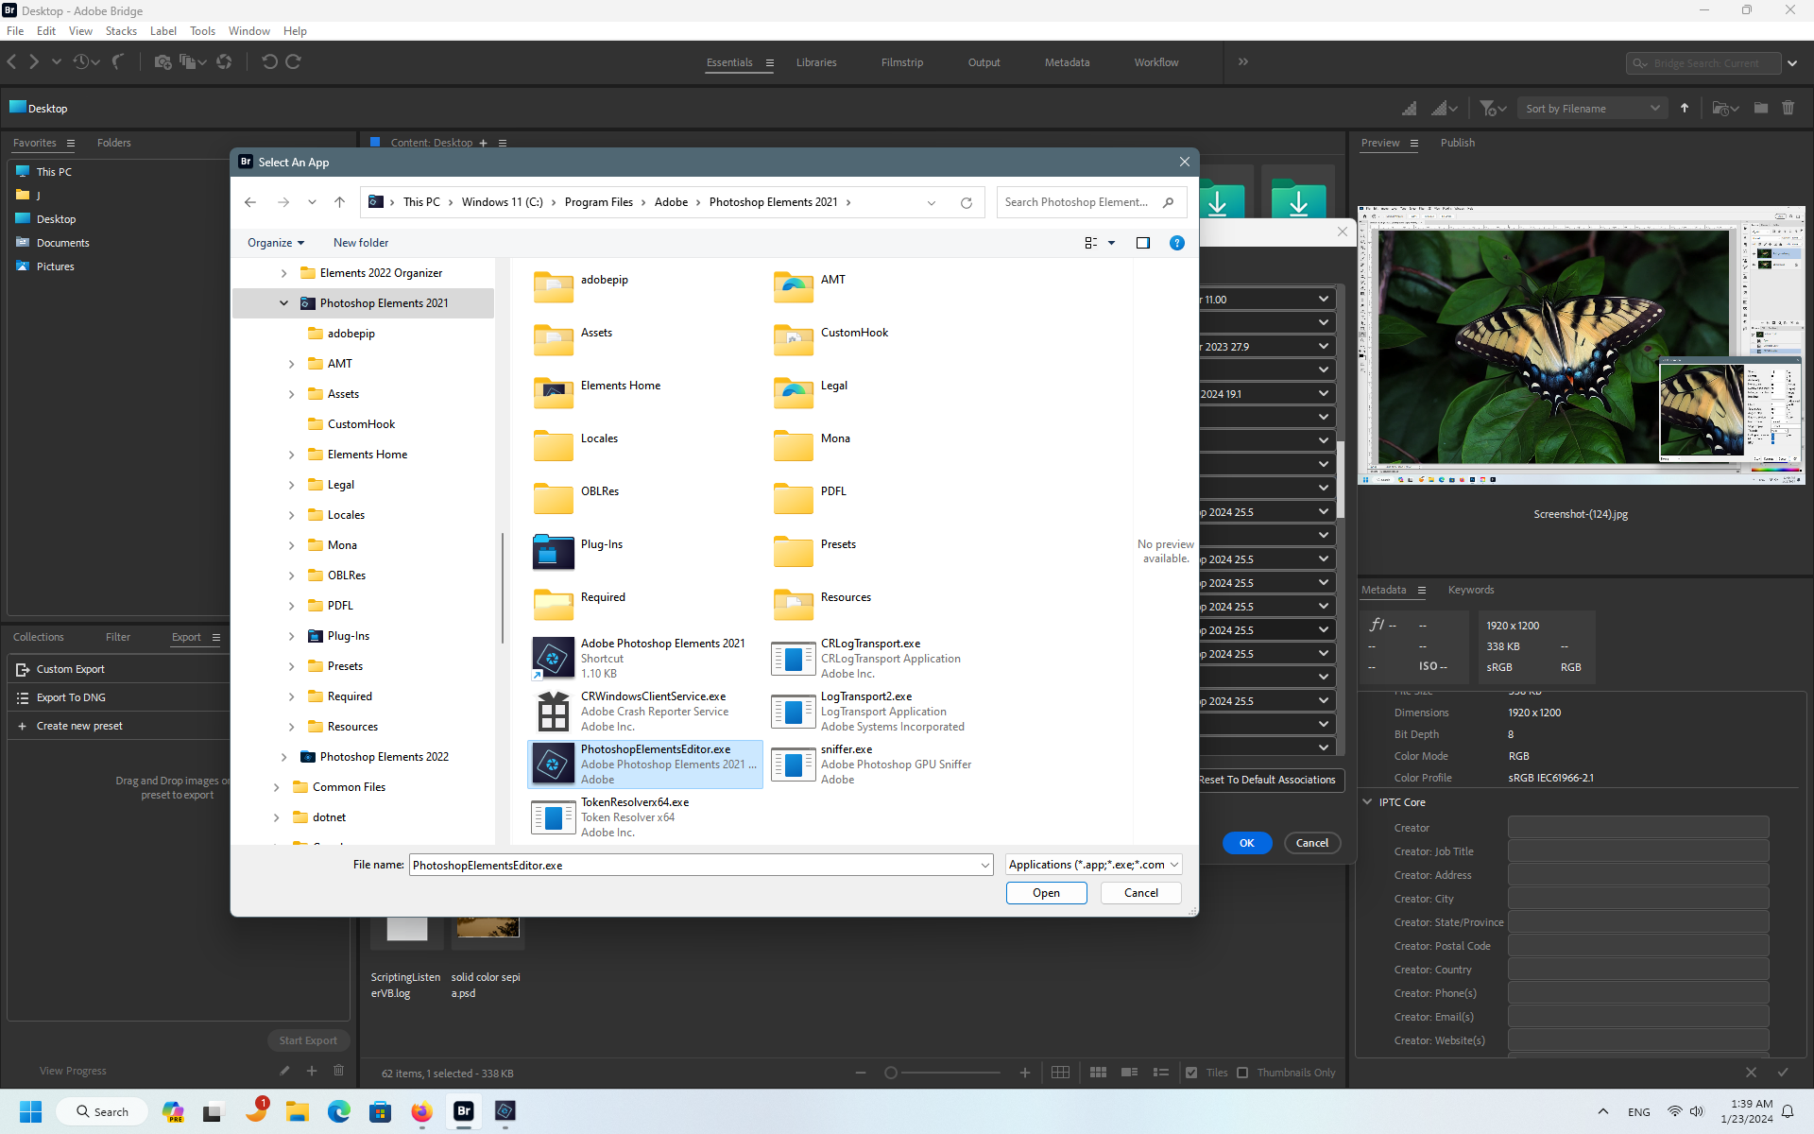Viewport: 1814px width, 1134px height.
Task: Enable the Thumbnails Only checkbox
Action: coord(1243,1073)
